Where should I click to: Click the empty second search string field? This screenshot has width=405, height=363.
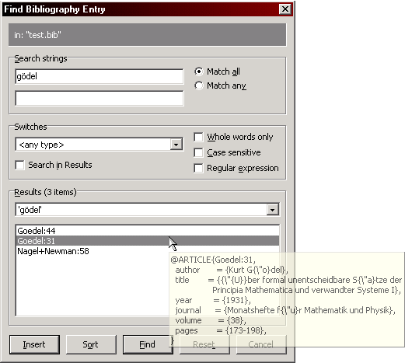click(100, 98)
